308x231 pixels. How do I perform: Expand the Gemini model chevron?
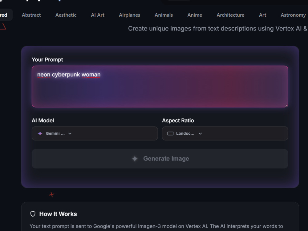[70, 134]
